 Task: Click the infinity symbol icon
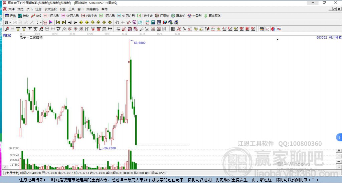pyautogui.click(x=279, y=29)
